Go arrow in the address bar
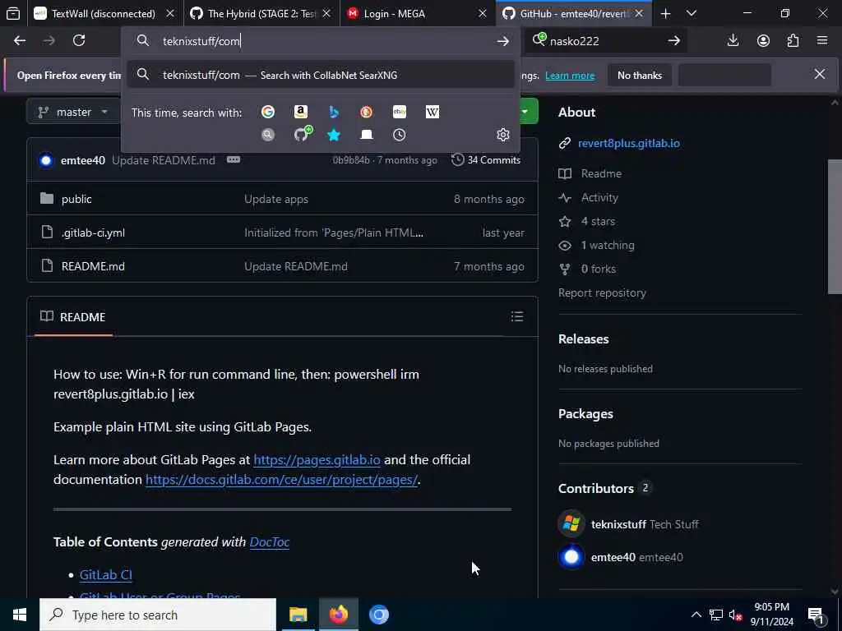 [503, 41]
